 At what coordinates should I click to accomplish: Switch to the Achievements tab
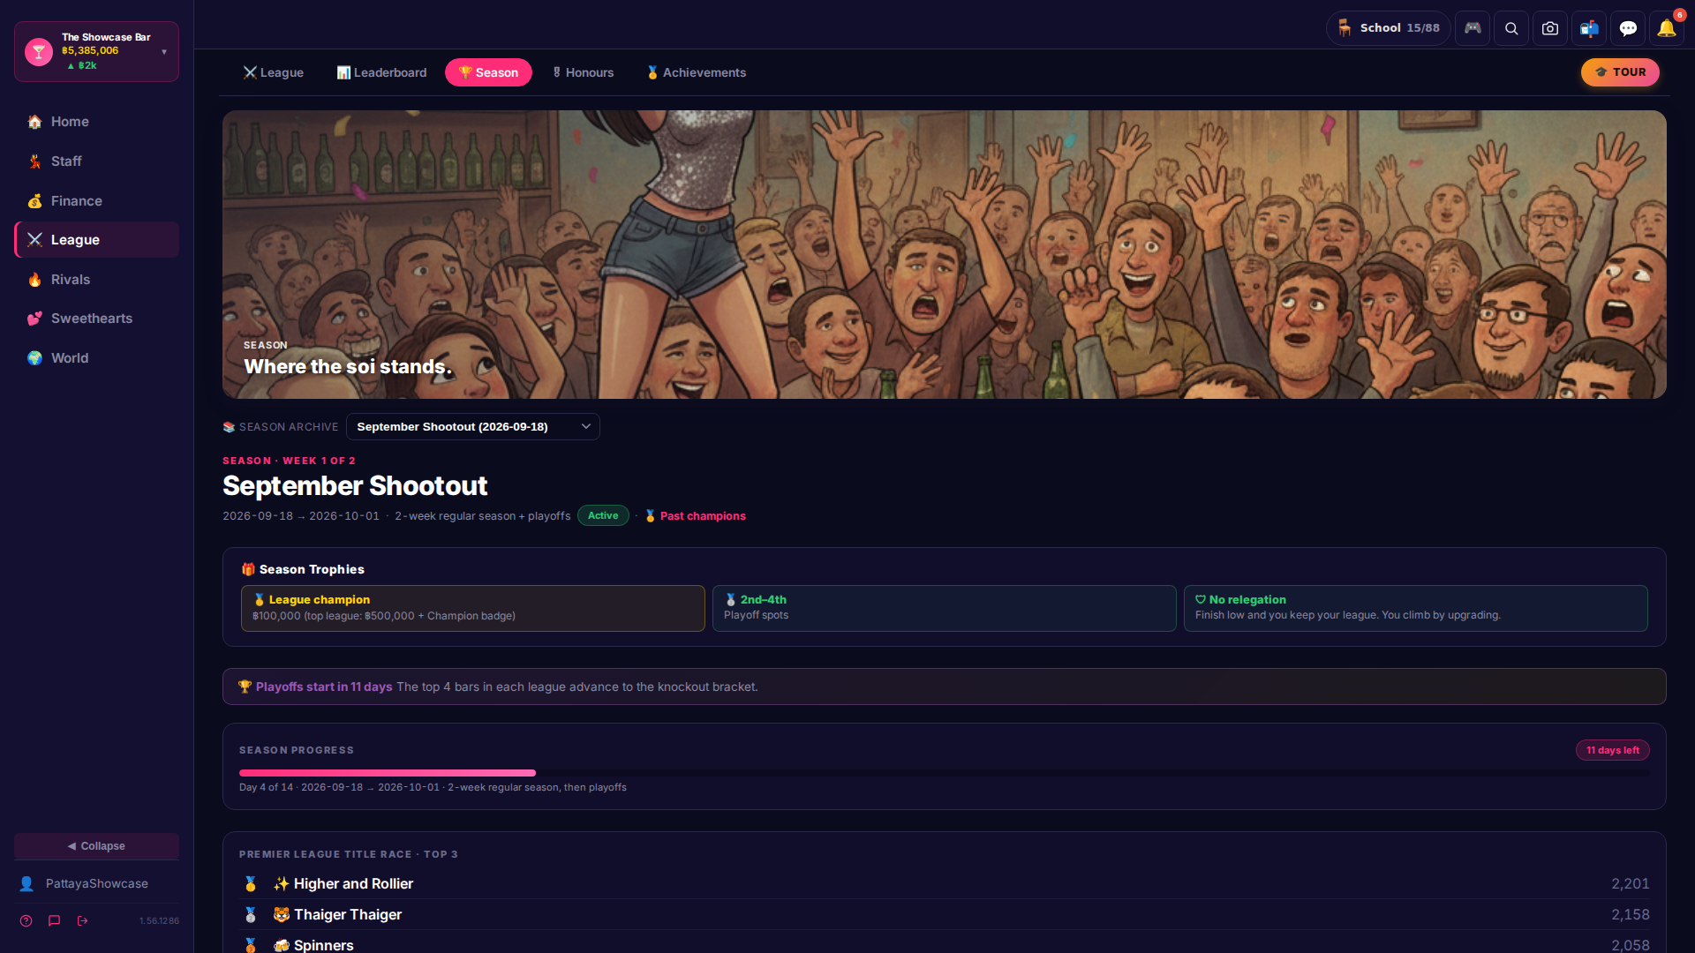coord(697,72)
